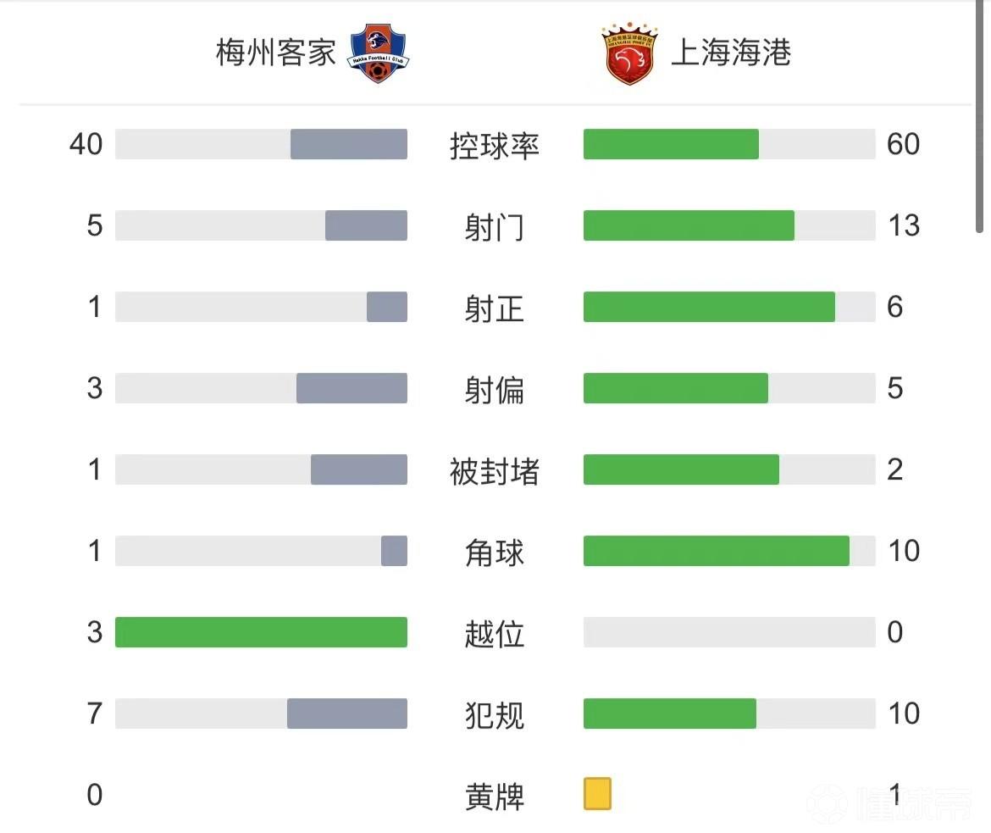Click the Meizhou Hakka team logo
991x833 pixels.
click(378, 53)
